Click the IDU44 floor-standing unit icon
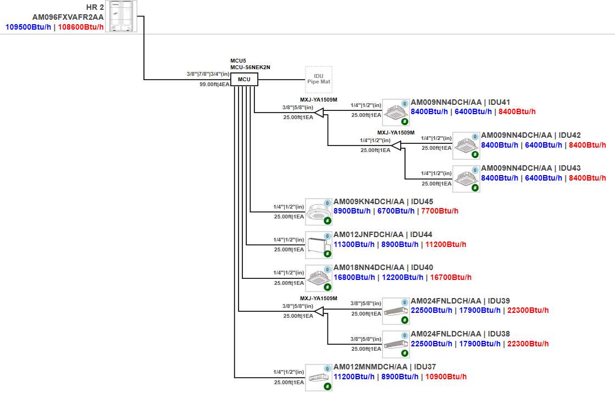615x393 pixels. (x=319, y=244)
